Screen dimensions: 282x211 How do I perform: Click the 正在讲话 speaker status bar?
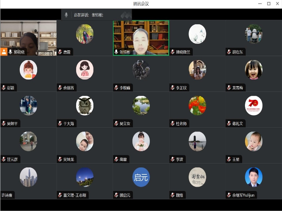click(96, 15)
